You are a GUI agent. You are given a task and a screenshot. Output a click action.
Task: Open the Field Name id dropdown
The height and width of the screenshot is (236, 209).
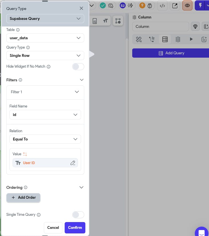45,115
